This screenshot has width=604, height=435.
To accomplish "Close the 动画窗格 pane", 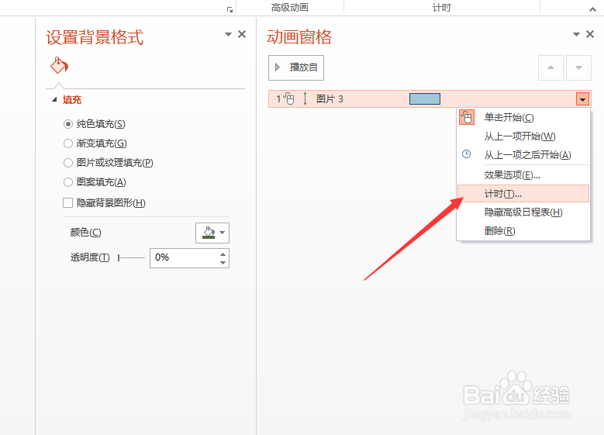I will click(x=590, y=34).
